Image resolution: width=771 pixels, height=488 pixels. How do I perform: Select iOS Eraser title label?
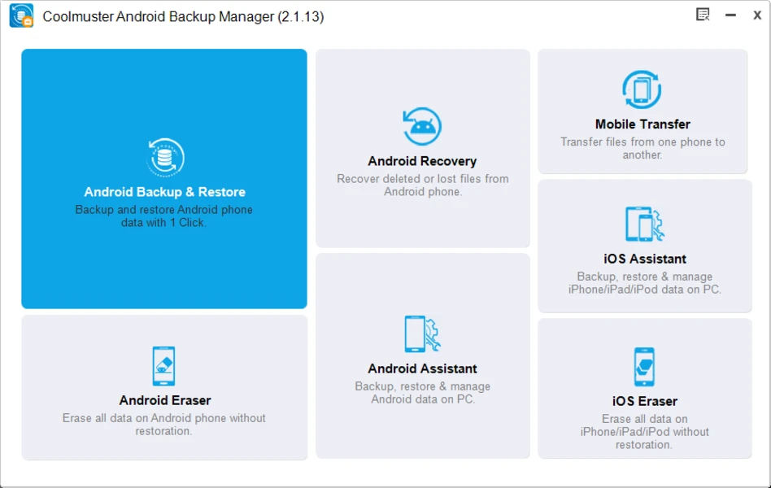pyautogui.click(x=645, y=402)
